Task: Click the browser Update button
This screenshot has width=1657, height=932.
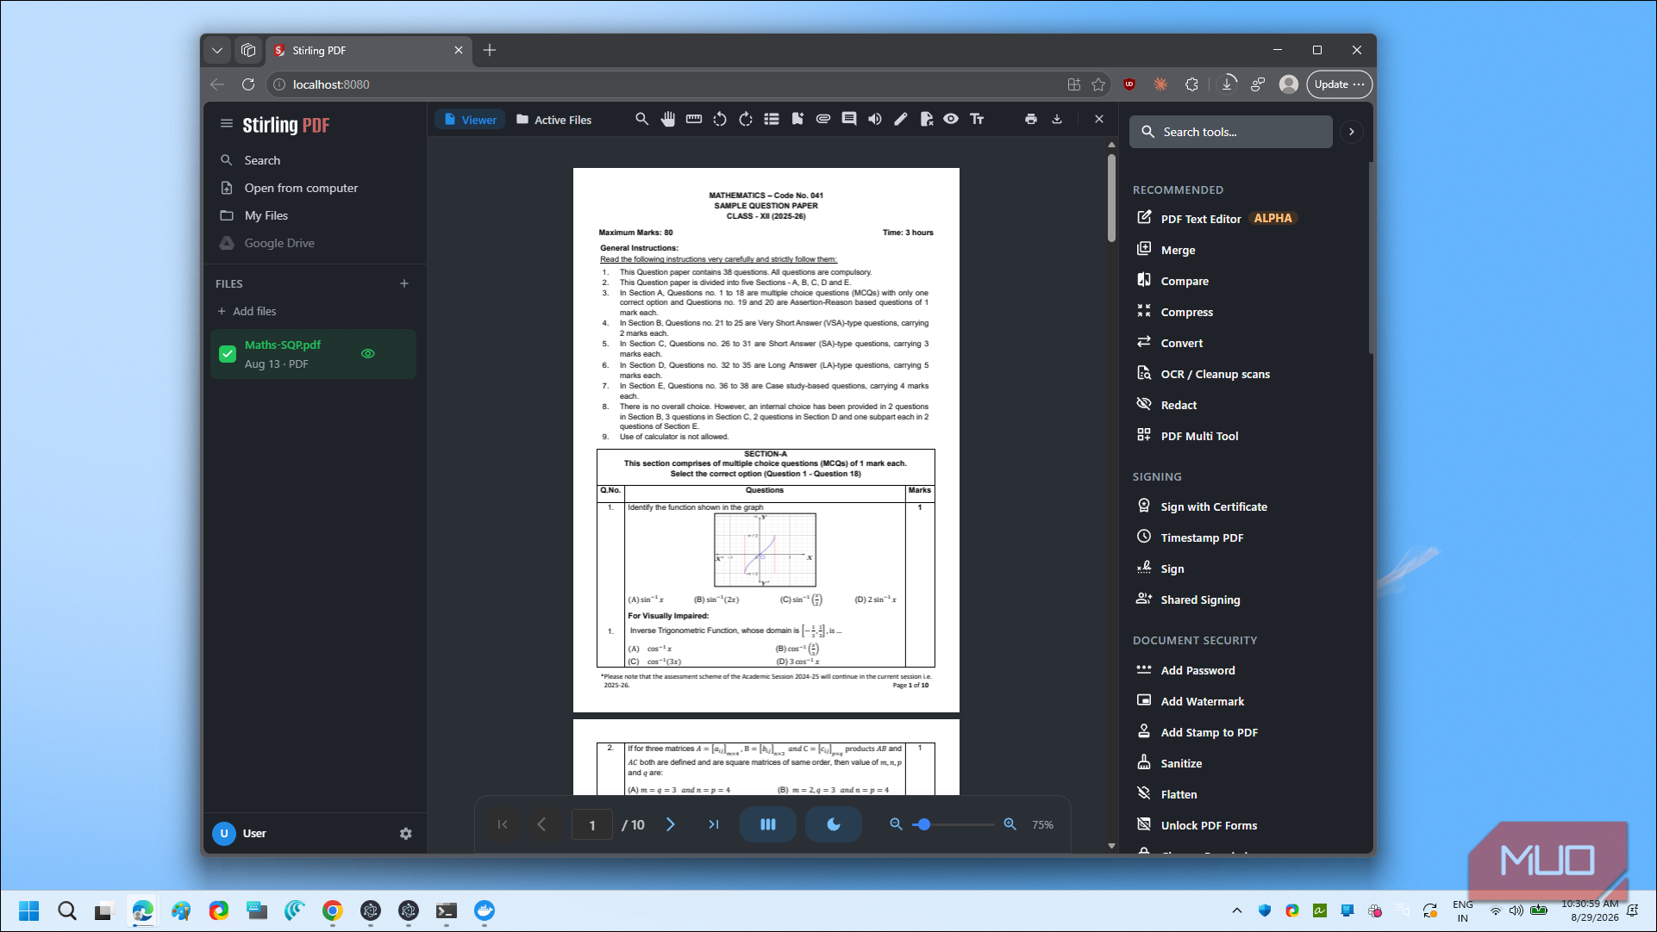Action: 1339,84
